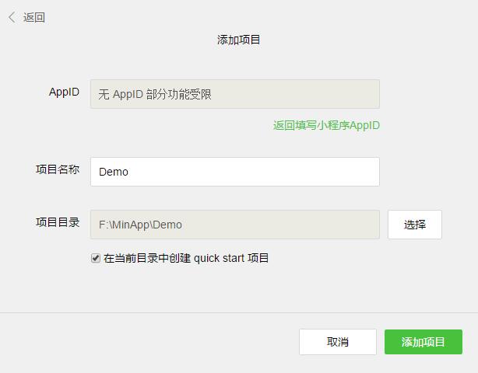Viewport: 478px width, 373px height.
Task: Click the 无 AppID 部分功能受限 placeholder text
Action: click(x=155, y=94)
